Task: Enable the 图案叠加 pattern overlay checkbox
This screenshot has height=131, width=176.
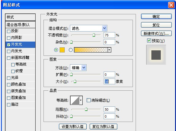Action: (9, 98)
